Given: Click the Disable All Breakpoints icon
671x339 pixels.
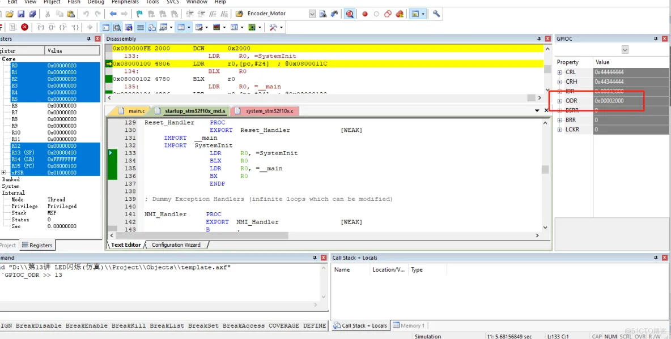Looking at the screenshot, I should pos(388,14).
